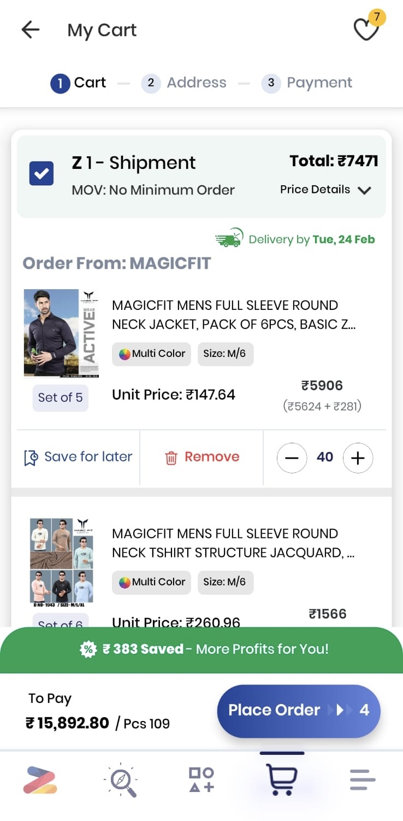Open the jacket product thumbnail
The width and height of the screenshot is (403, 821).
[60, 333]
